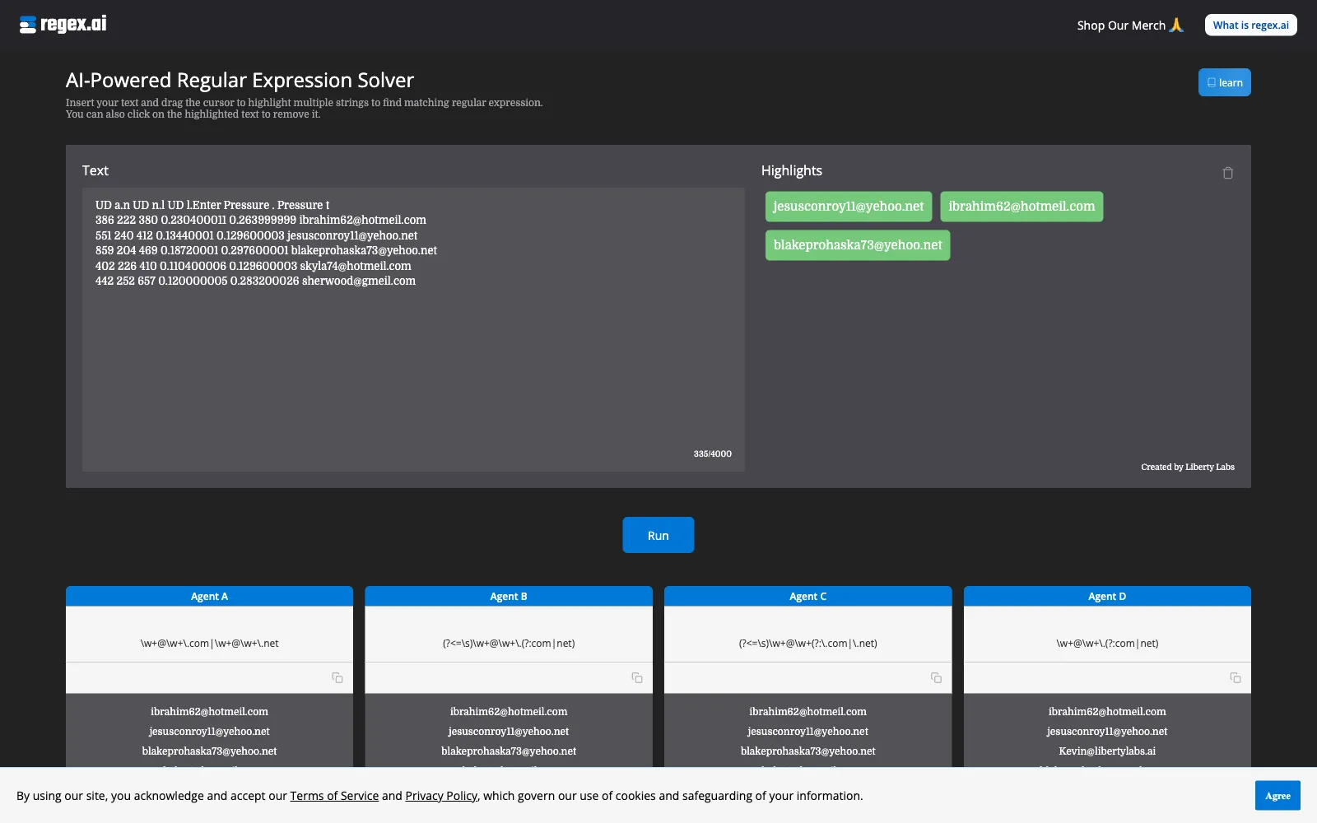The image size is (1317, 823).
Task: Click the Highlights panel heading
Action: pos(791,170)
